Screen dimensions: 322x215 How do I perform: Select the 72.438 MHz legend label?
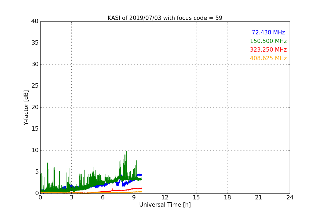point(268,33)
